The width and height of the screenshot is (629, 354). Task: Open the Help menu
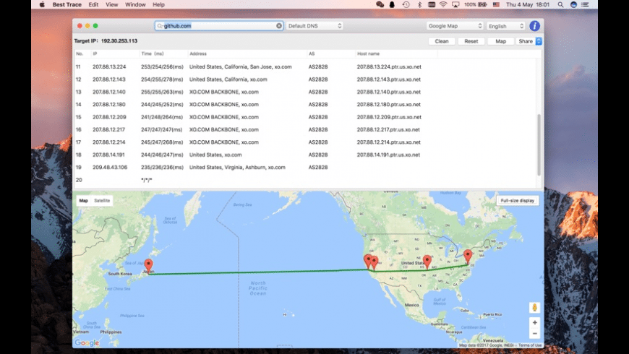[x=158, y=4]
